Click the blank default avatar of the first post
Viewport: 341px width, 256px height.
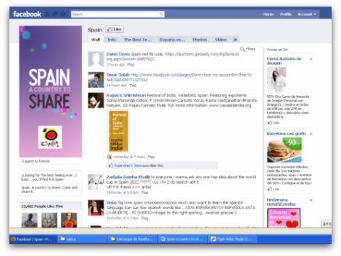(x=96, y=60)
